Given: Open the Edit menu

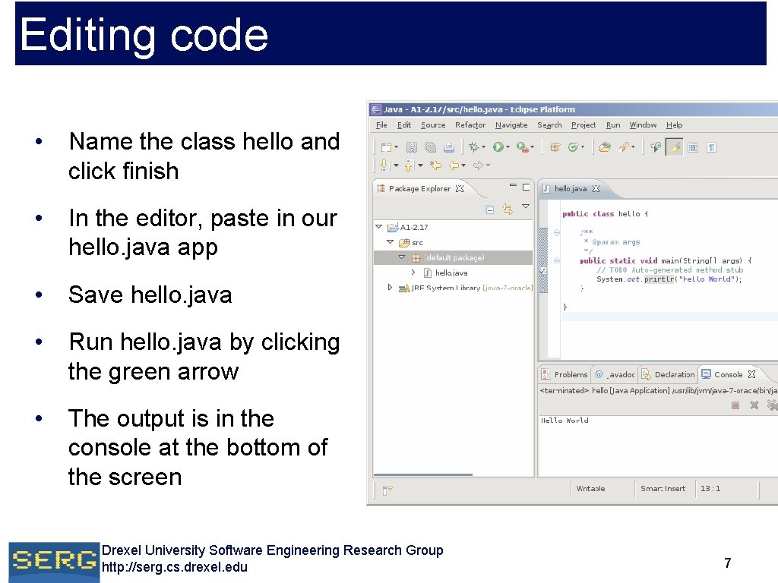Looking at the screenshot, I should 404,125.
